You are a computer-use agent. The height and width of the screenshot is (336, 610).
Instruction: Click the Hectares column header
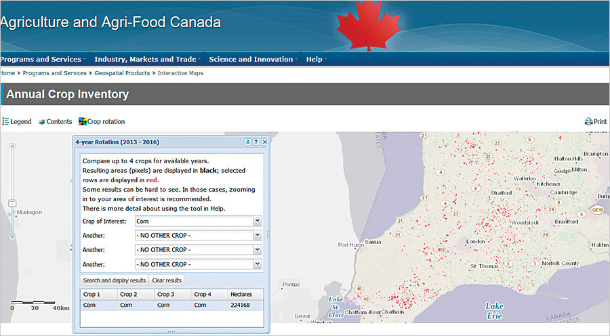click(x=245, y=295)
